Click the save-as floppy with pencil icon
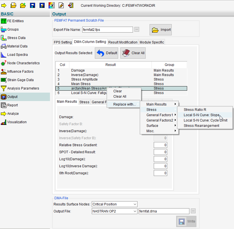The height and width of the screenshot is (229, 234). coord(42,6)
